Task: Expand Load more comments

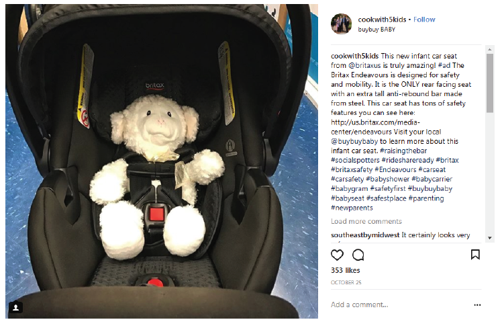Action: (x=366, y=221)
